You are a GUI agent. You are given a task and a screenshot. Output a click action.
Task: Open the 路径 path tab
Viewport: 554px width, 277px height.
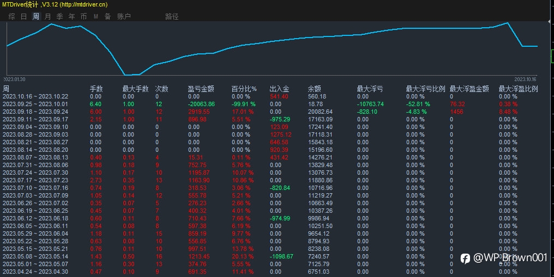point(172,16)
